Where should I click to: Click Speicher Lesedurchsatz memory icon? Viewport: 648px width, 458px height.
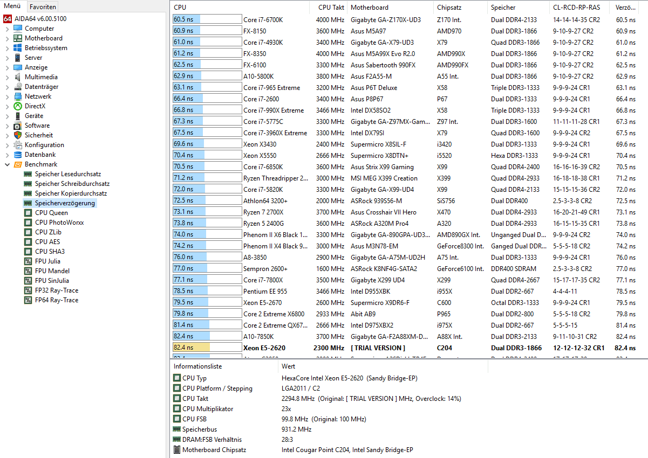pos(28,174)
